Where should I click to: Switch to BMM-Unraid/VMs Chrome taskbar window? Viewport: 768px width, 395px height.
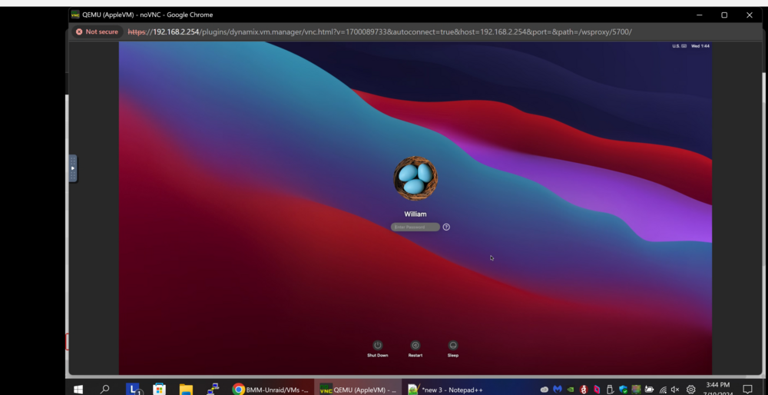270,390
